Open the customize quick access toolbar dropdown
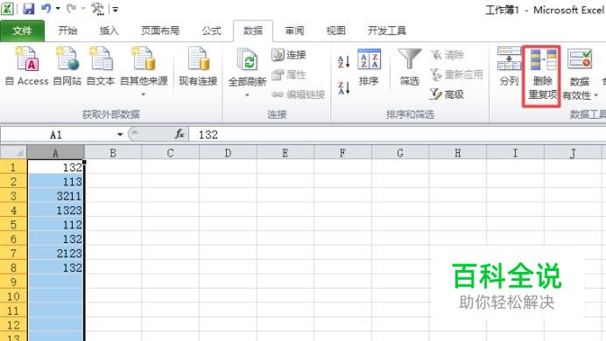This screenshot has height=341, width=606. pos(115,9)
